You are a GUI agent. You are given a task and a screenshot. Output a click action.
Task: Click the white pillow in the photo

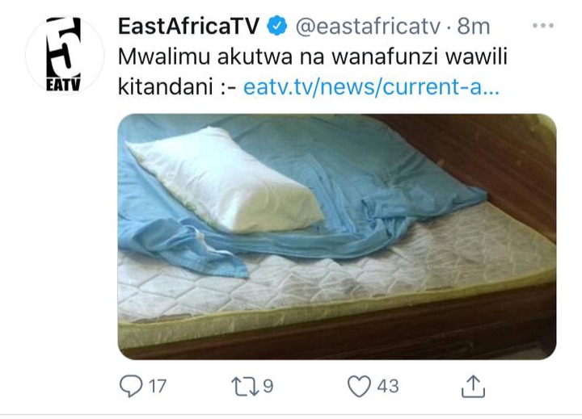point(225,180)
